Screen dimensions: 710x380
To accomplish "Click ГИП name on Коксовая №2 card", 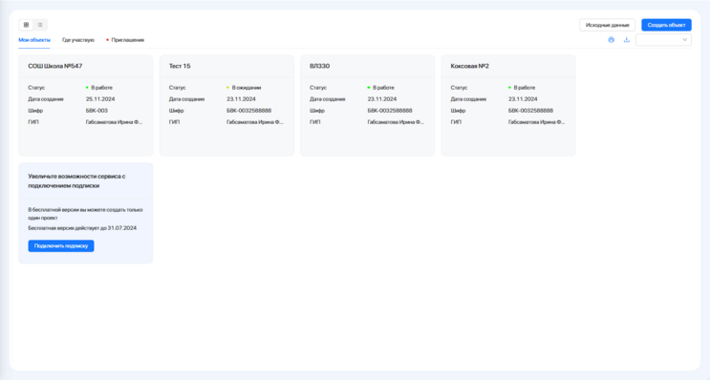I will [x=536, y=122].
